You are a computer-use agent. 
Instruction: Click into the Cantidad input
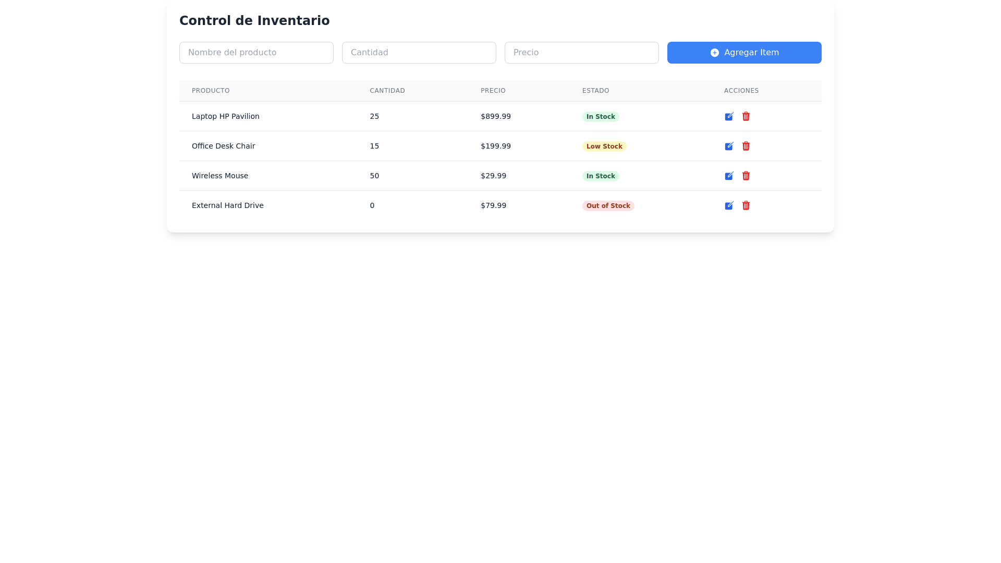pos(419,53)
